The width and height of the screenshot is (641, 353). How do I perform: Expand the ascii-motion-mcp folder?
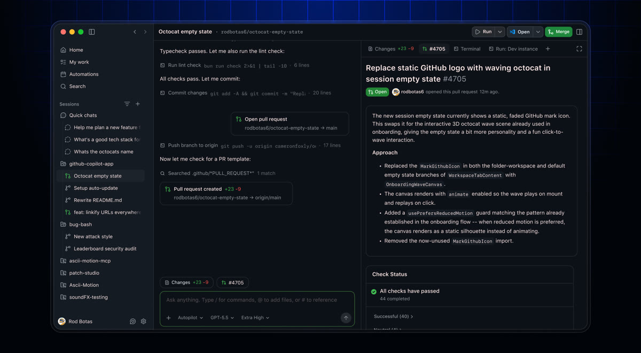point(100,261)
